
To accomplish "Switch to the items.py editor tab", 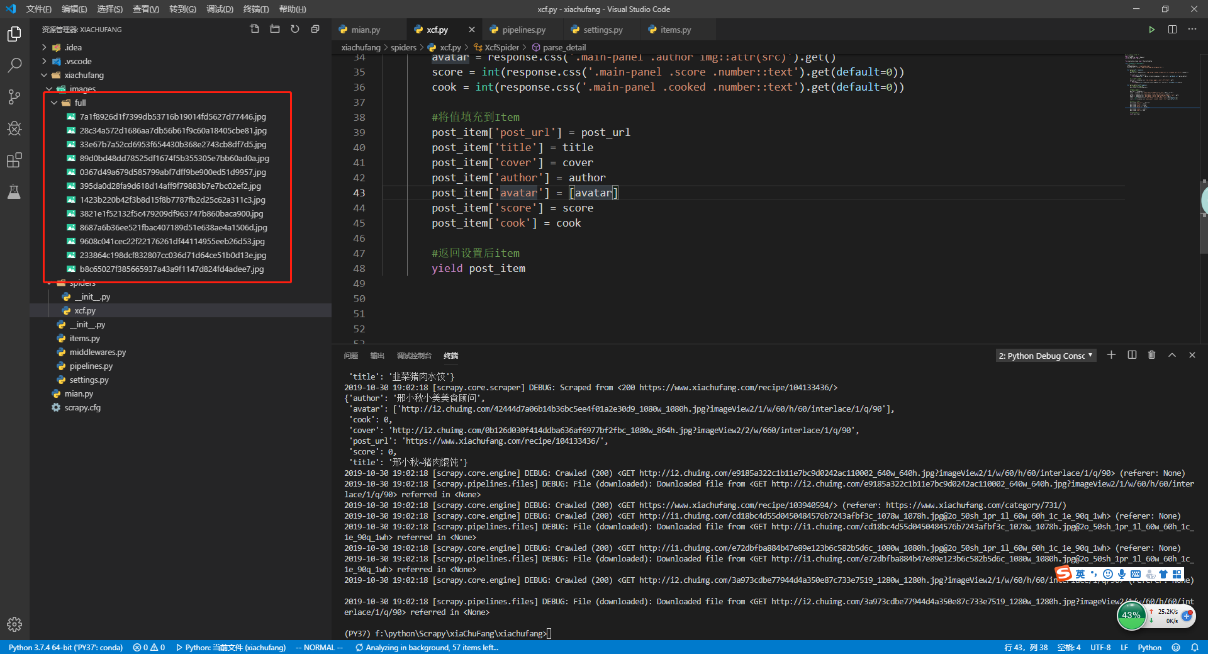I will (676, 30).
